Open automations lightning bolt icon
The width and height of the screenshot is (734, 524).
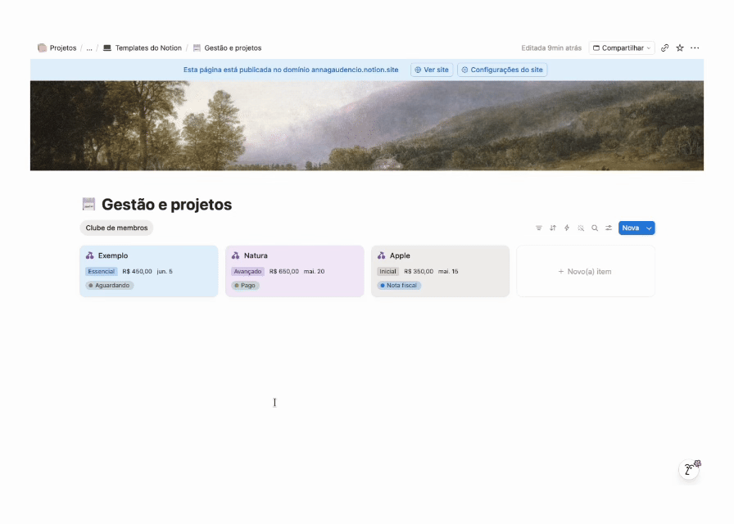(x=567, y=228)
